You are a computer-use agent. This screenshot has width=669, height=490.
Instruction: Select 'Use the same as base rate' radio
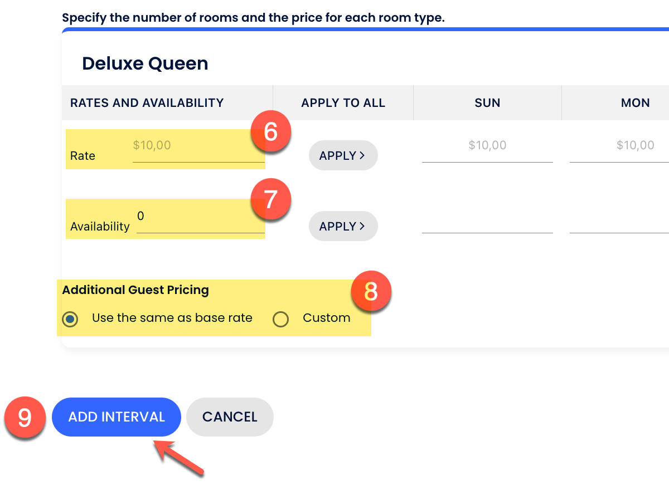click(70, 319)
